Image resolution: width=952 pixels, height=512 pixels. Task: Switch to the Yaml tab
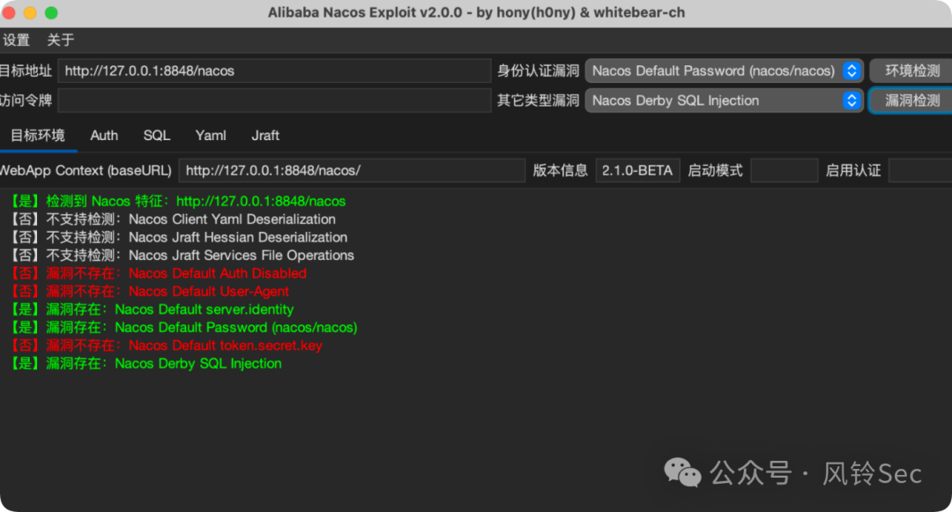pyautogui.click(x=211, y=136)
